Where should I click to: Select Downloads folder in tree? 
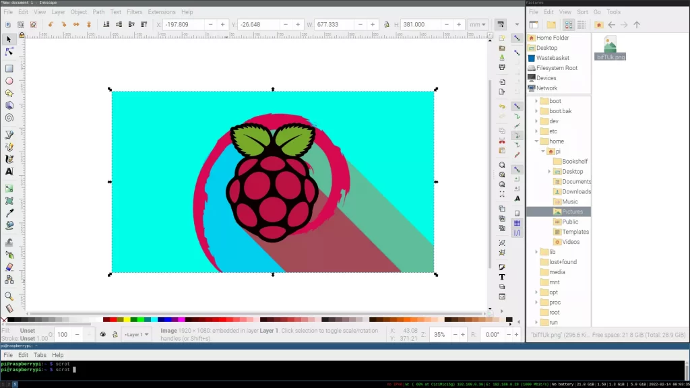click(576, 192)
